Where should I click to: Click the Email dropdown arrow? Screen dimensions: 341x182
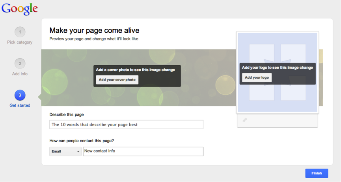pos(78,152)
